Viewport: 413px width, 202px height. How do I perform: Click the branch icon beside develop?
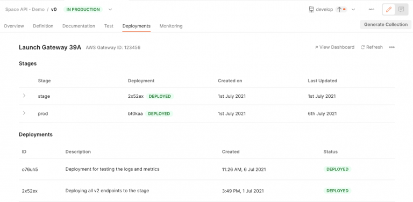[311, 10]
